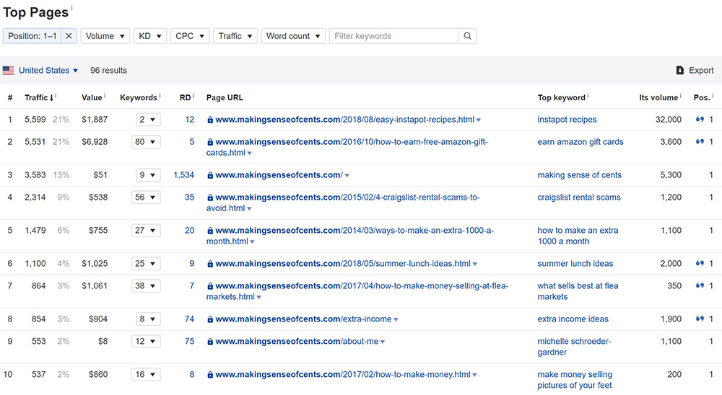Open the ways-to-make-an-extra-1000 link
Viewport: 722px width, 395px height.
[350, 236]
